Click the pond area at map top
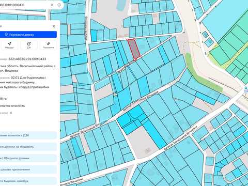The image size is (248, 186). tap(122, 5)
